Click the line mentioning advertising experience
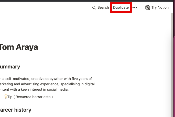Screen dimensions: 175x117 [47, 84]
